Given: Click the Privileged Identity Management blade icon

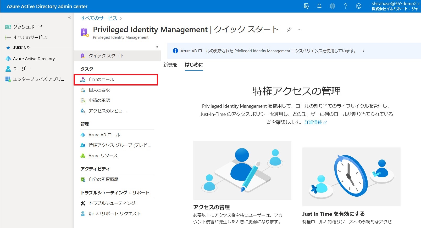Looking at the screenshot, I should [x=84, y=32].
